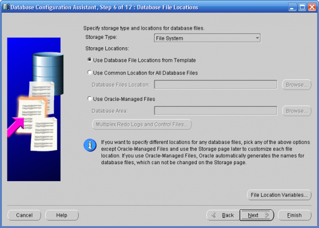319x228 pixels.
Task: Select Use Common Location for All Database Files
Action: [142, 73]
